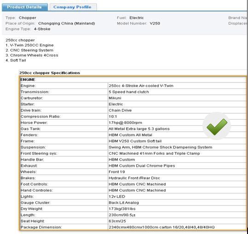
Task: Click the Model Number V250 value
Action: tap(155, 23)
